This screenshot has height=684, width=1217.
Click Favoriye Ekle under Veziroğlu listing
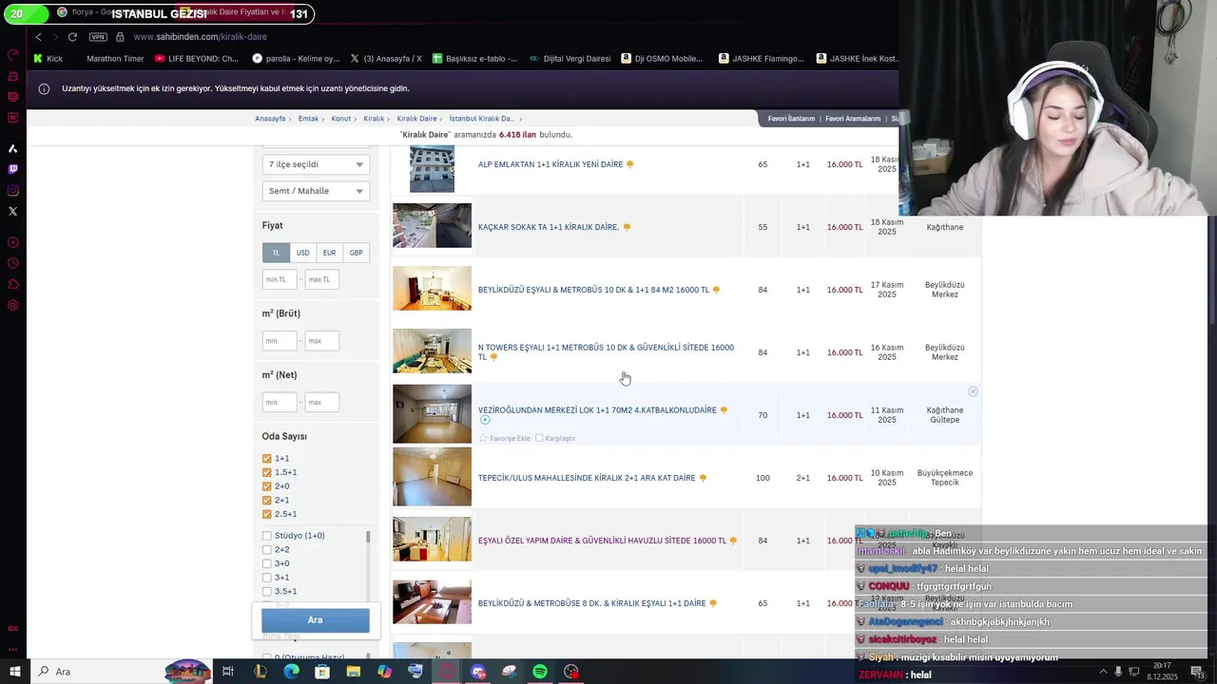[x=505, y=438]
